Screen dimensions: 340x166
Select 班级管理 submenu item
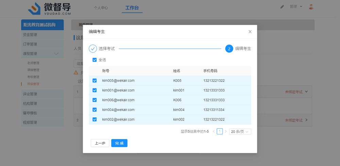click(x=33, y=84)
